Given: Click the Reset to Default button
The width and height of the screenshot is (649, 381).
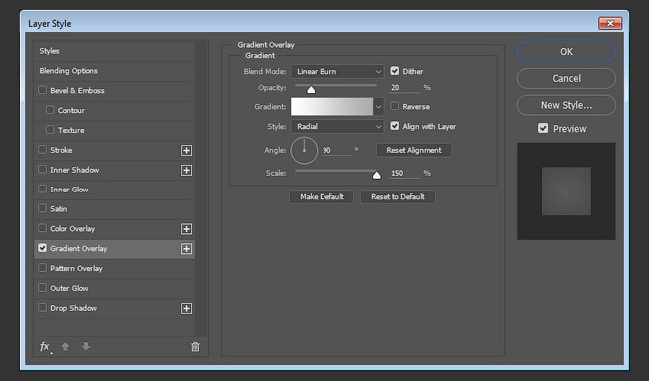Looking at the screenshot, I should coord(398,197).
